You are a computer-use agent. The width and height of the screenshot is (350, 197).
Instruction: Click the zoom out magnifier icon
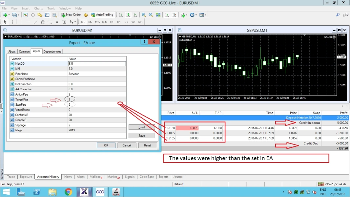pos(151,15)
